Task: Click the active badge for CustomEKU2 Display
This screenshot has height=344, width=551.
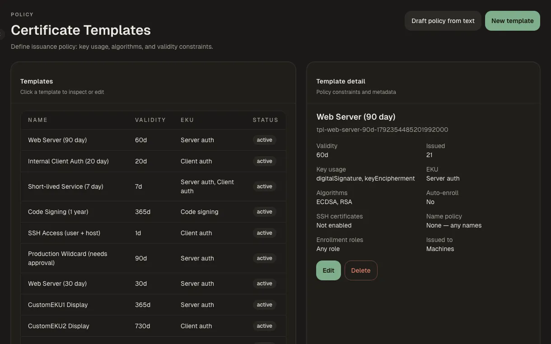Action: 265,326
